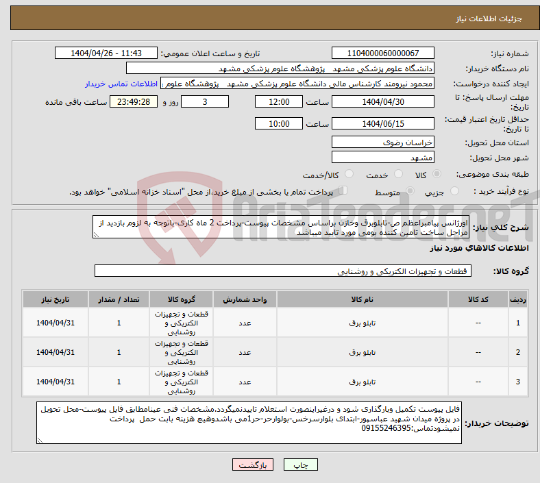Image resolution: width=540 pixels, height=483 pixels.
Task: Click the چاپ print button
Action: point(301,465)
